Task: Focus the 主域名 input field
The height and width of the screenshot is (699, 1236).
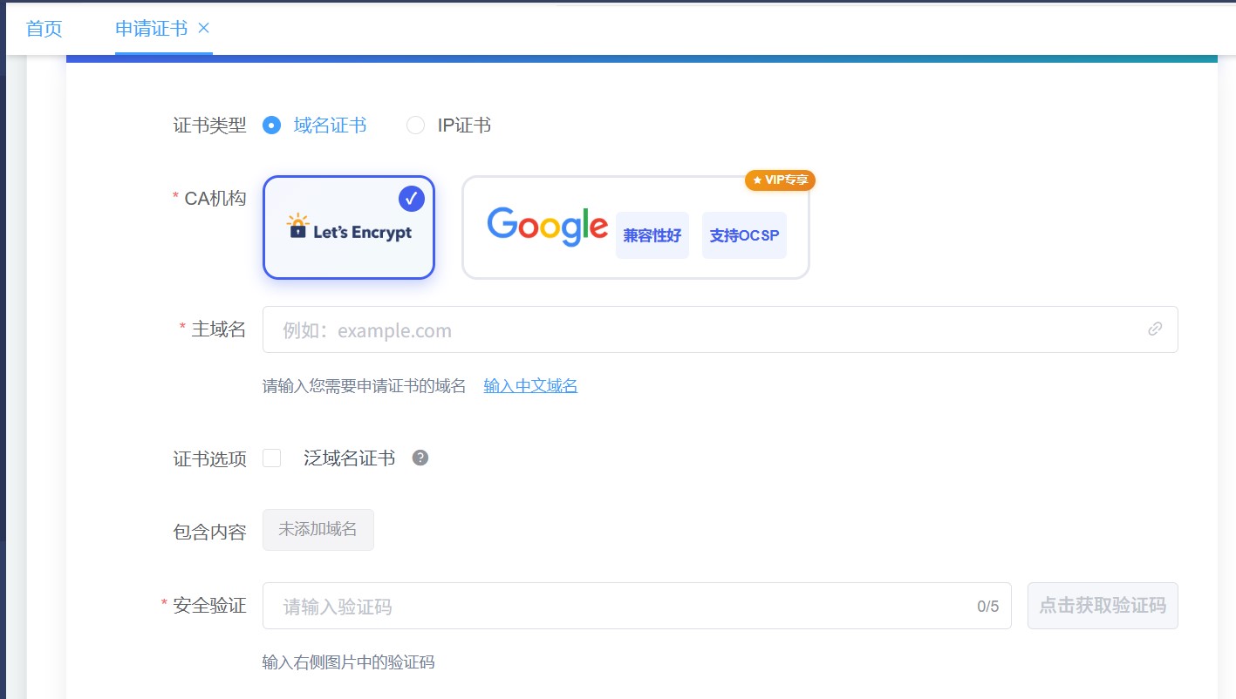Action: click(698, 330)
